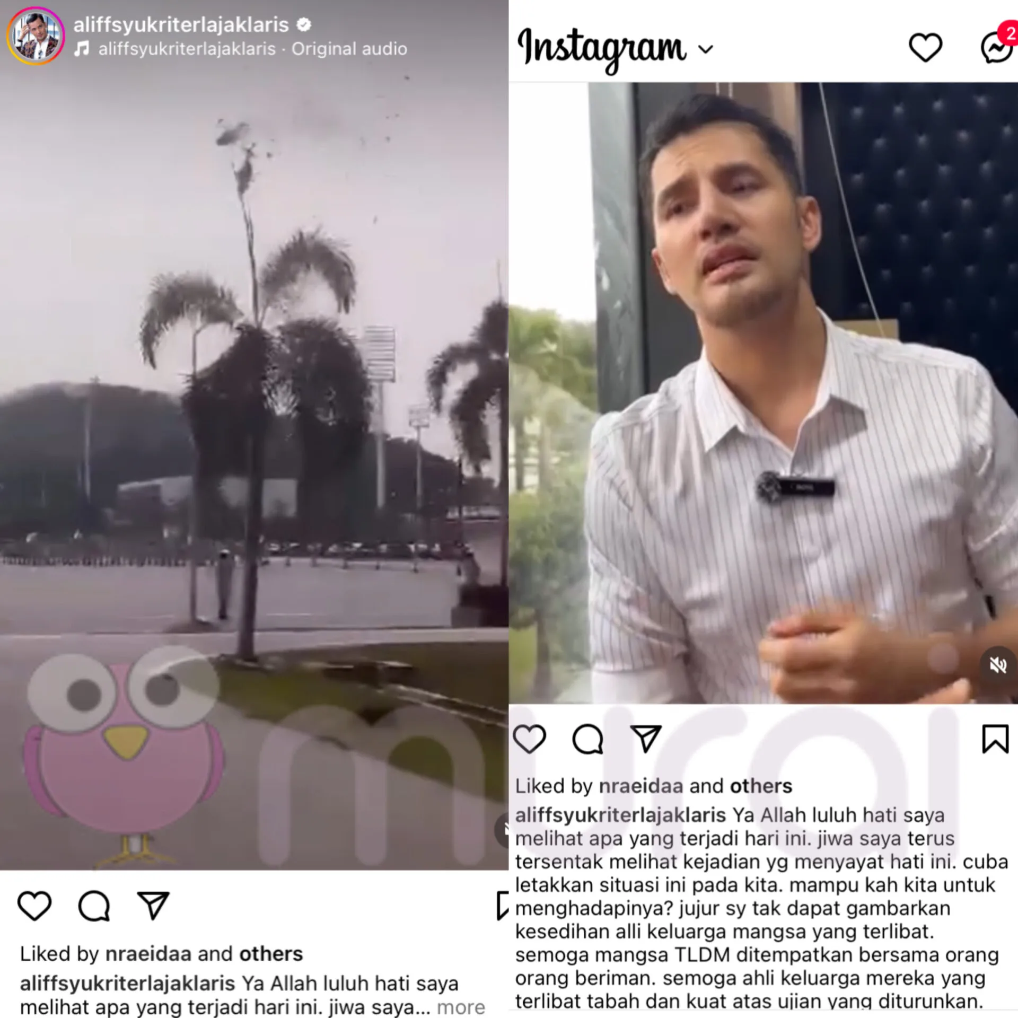The height and width of the screenshot is (1018, 1018).
Task: Open notifications heart in Instagram header
Action: 925,48
